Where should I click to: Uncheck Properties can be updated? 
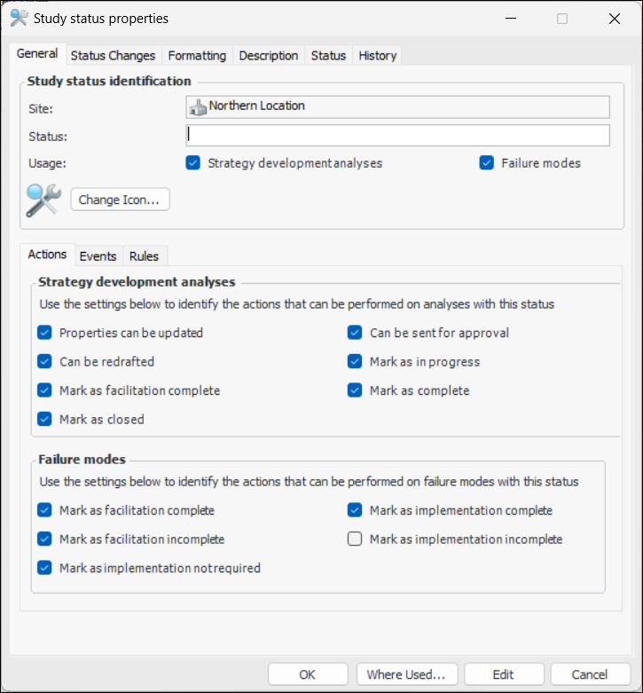(x=44, y=333)
